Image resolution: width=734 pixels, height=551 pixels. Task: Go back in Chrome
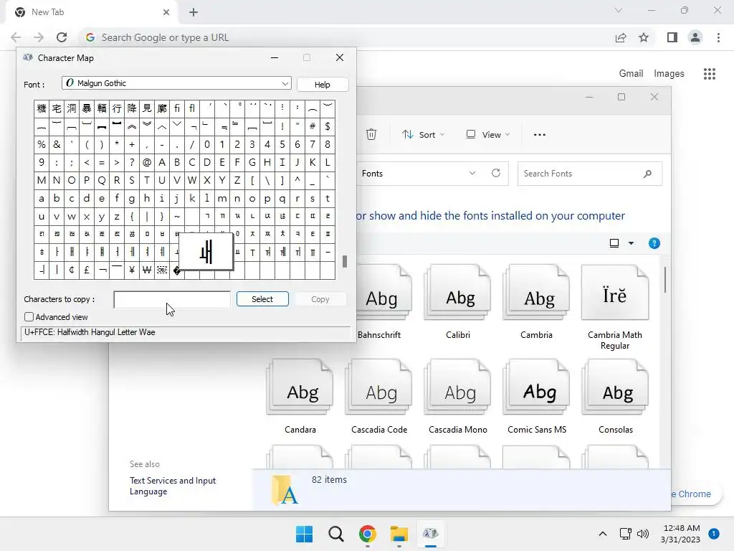click(x=16, y=37)
